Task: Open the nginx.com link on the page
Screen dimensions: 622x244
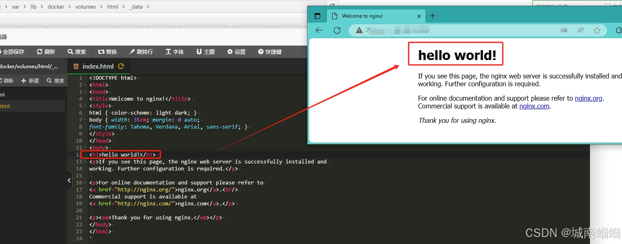Action: [534, 106]
